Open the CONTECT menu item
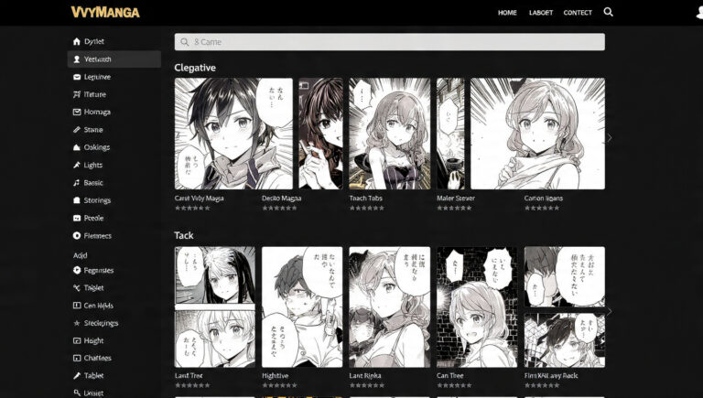 click(x=578, y=13)
